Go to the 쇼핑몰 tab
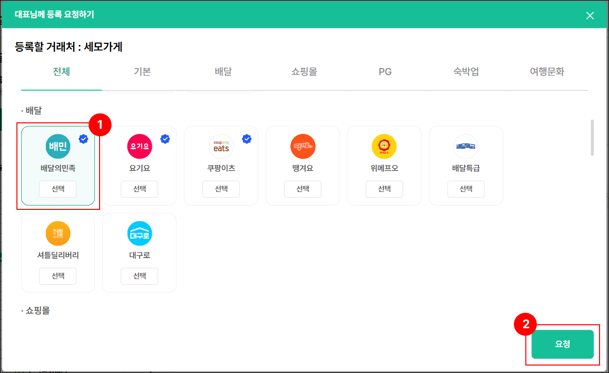Viewport: 609px width, 373px height. click(x=304, y=72)
